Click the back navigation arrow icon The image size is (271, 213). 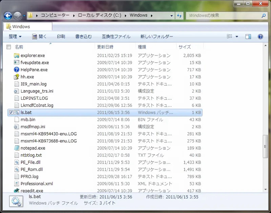coord(7,16)
